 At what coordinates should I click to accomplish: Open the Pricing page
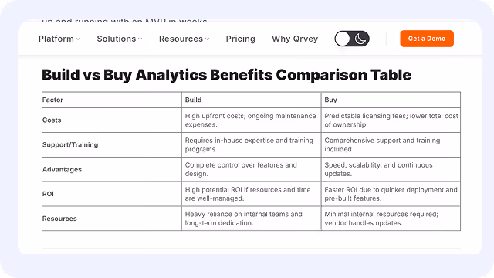point(240,39)
